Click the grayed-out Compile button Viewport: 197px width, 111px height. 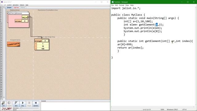(x=9, y=104)
